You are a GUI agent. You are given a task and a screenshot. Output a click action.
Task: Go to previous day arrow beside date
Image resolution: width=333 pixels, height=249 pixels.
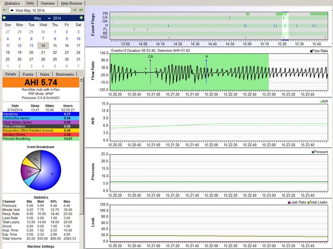pos(5,10)
